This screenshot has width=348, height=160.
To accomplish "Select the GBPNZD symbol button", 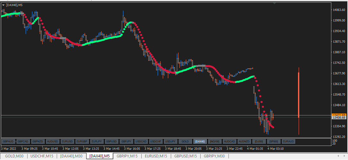I will [38, 141].
